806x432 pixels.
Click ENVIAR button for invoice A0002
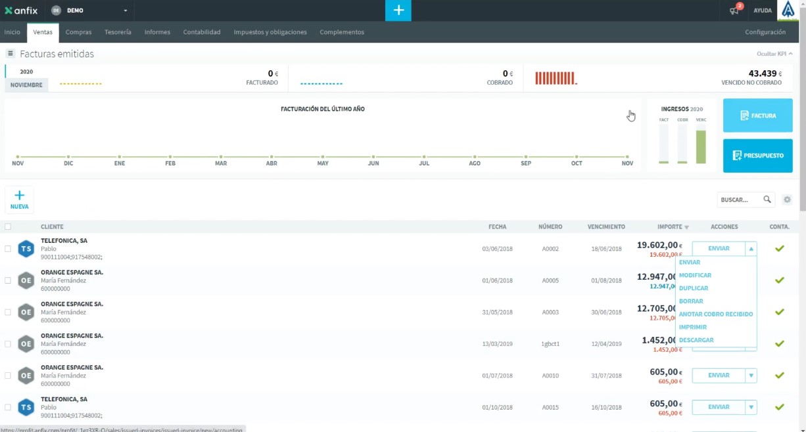[x=719, y=249]
